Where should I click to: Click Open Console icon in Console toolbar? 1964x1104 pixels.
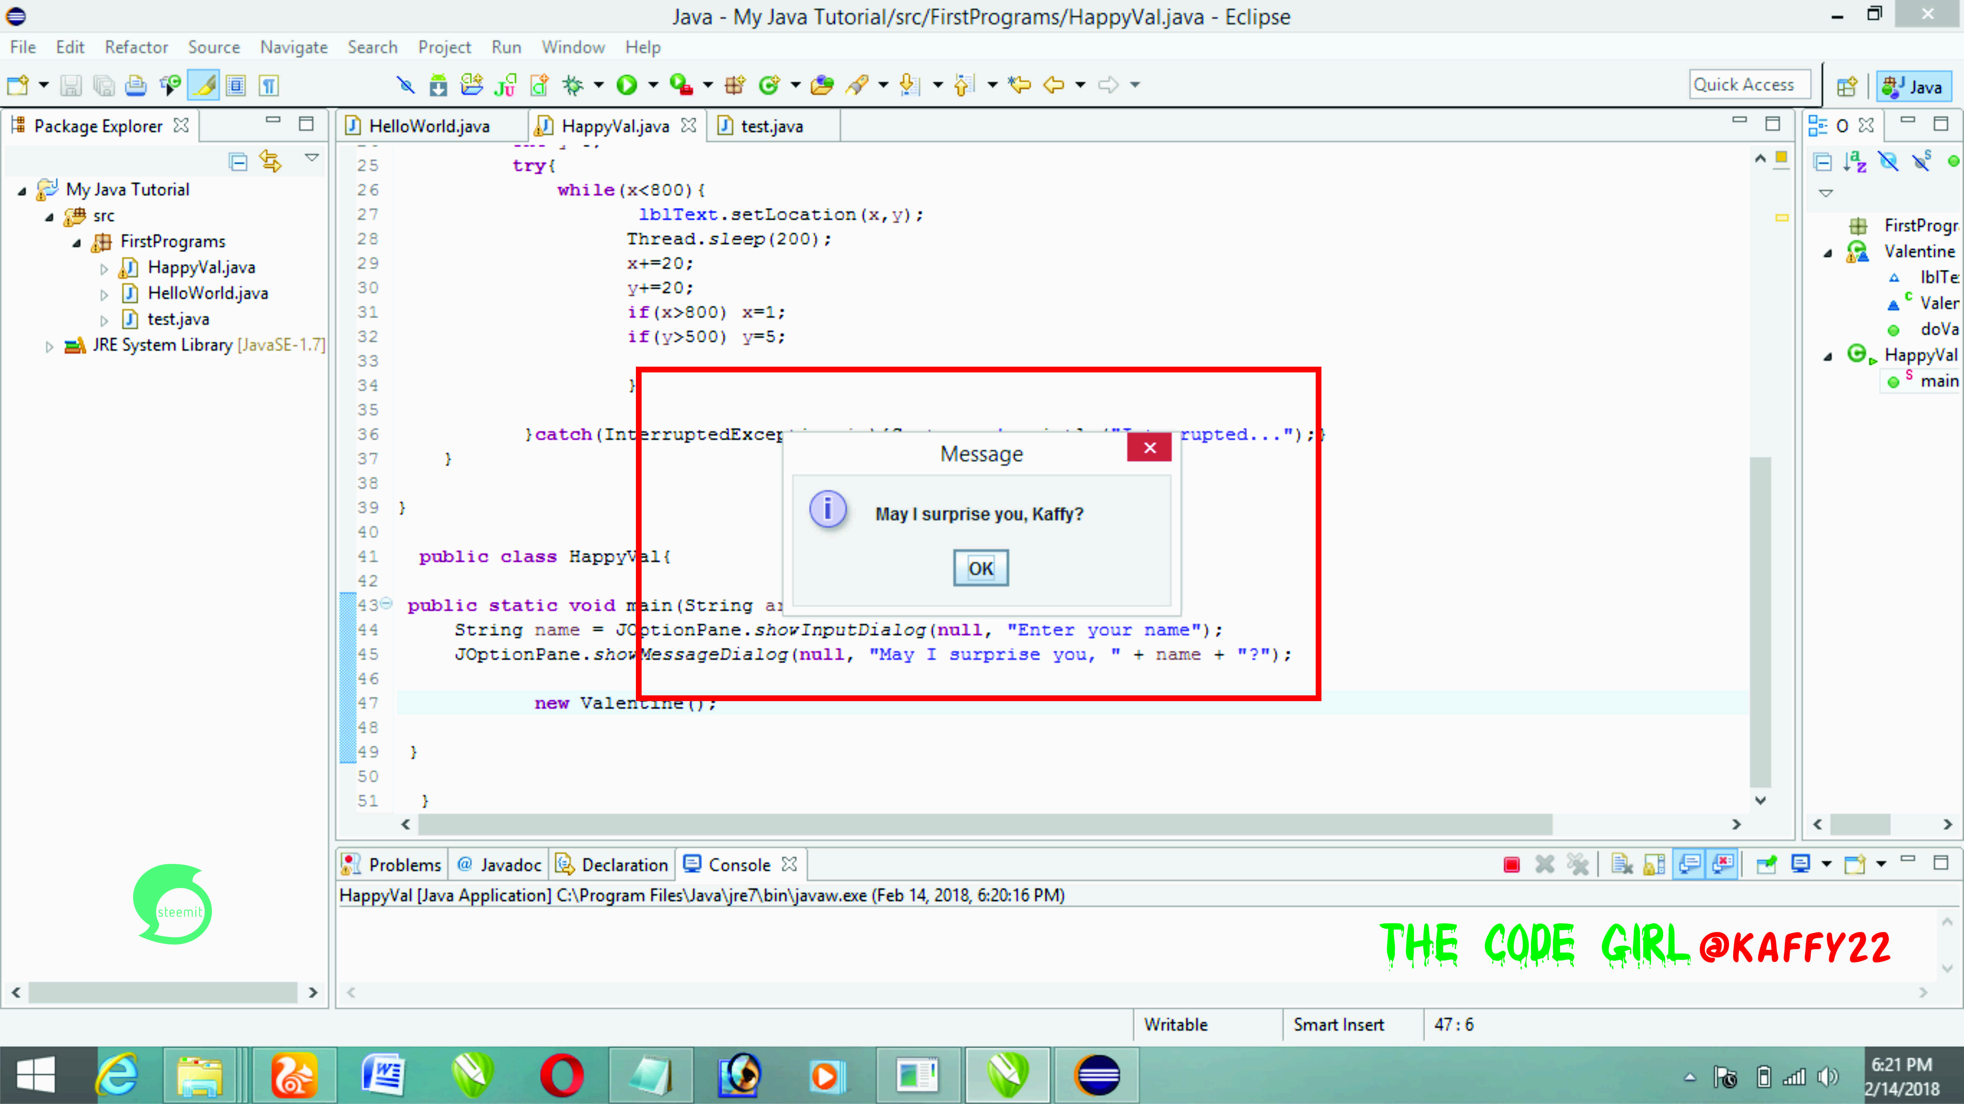(x=1854, y=864)
